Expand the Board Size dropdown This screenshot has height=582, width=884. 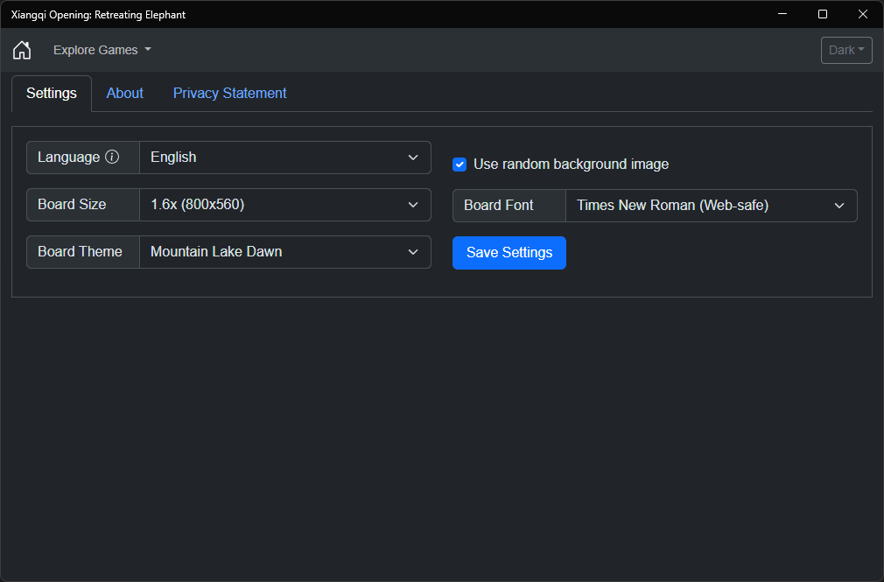[284, 205]
